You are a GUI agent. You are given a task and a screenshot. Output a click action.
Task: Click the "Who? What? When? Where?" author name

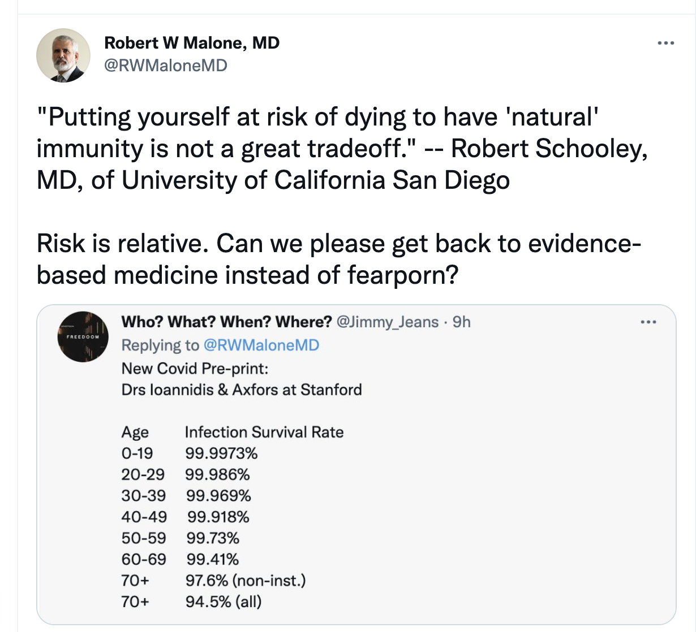(226, 322)
